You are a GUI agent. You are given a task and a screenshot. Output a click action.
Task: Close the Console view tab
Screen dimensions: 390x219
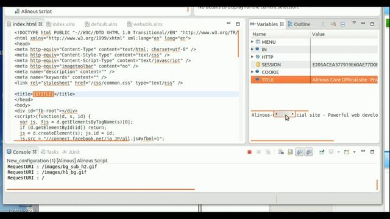click(x=35, y=151)
